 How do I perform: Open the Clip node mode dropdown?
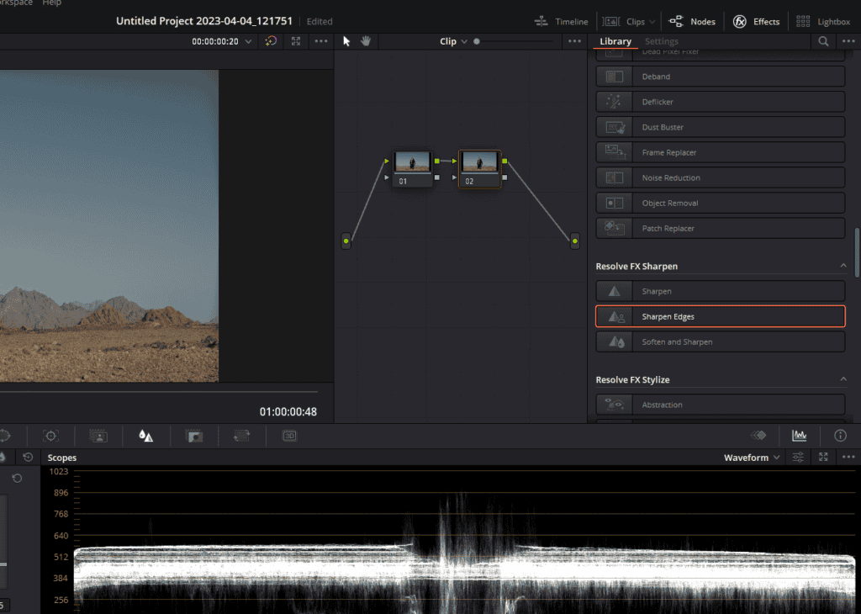pos(453,41)
